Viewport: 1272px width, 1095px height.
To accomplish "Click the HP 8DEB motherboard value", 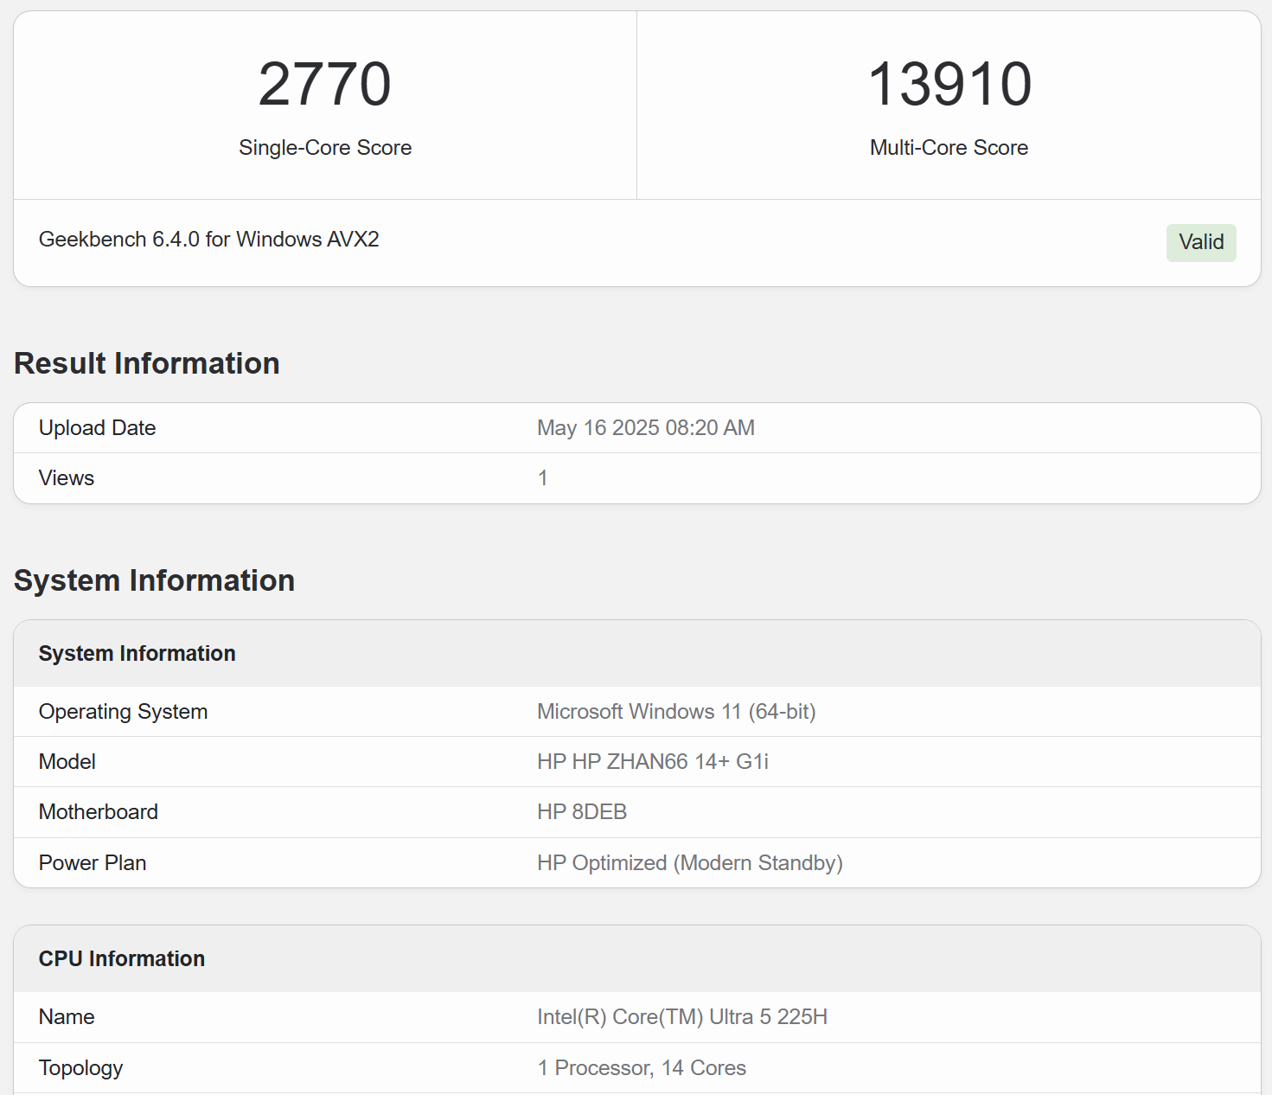I will (x=581, y=812).
